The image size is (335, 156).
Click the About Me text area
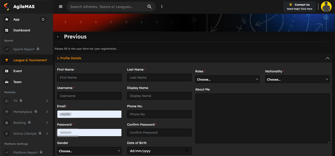coord(262,118)
